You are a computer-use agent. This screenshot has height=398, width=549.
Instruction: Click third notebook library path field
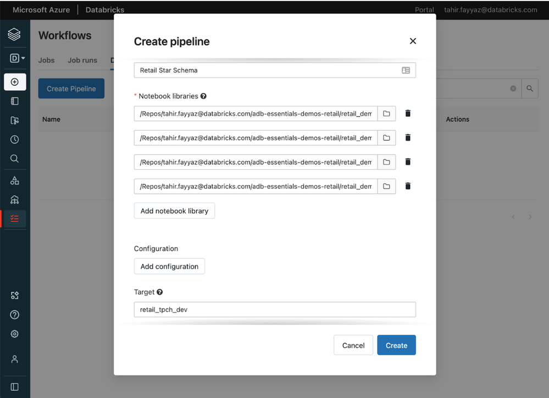click(256, 162)
